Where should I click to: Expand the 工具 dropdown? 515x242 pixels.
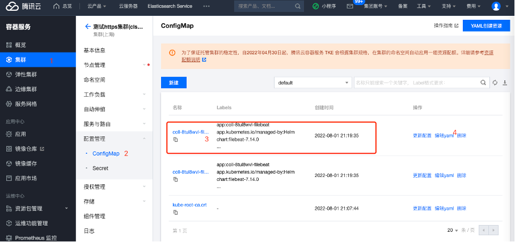click(424, 6)
